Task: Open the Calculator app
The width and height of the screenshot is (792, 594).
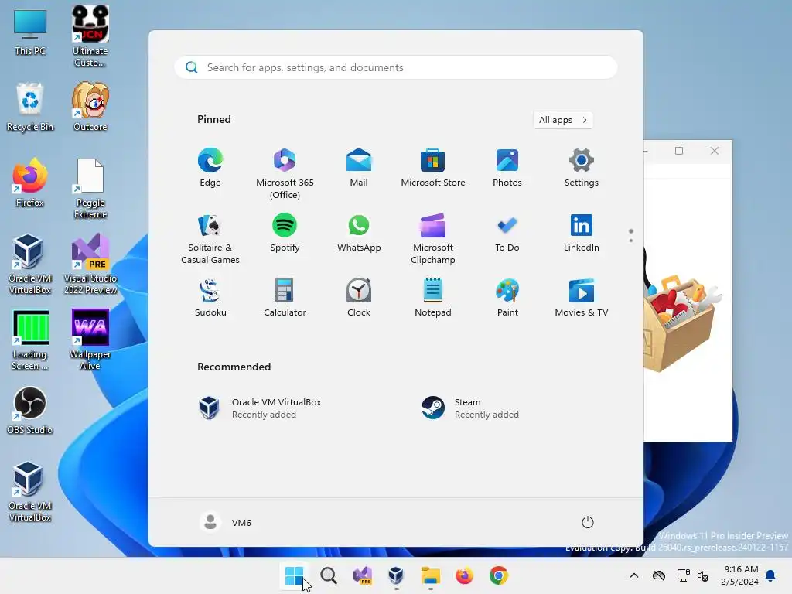Action: click(x=285, y=298)
